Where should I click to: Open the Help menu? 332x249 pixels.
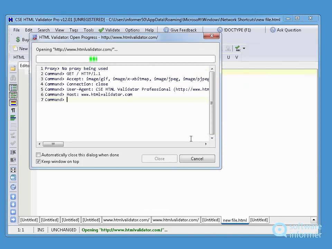pyautogui.click(x=149, y=30)
